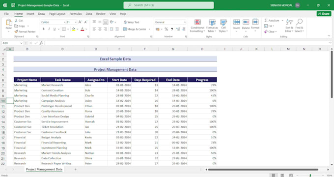
Task: Open the Borders tool icon
Action: [x=64, y=29]
